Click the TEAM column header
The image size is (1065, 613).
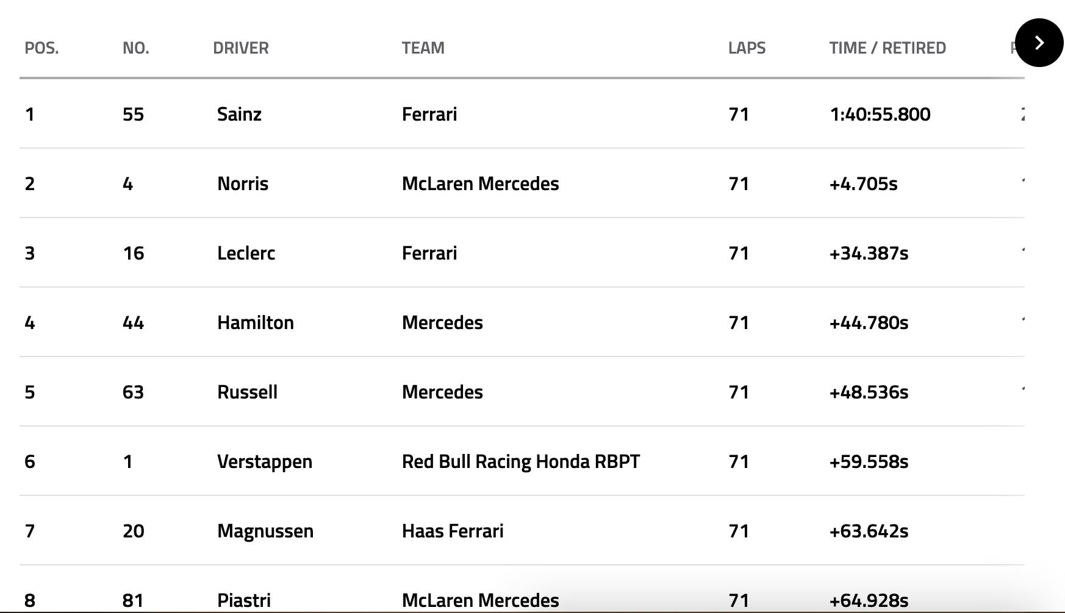click(x=423, y=48)
